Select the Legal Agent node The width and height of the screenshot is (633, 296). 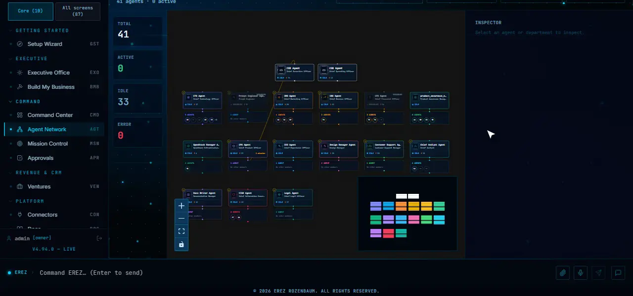pyautogui.click(x=294, y=198)
